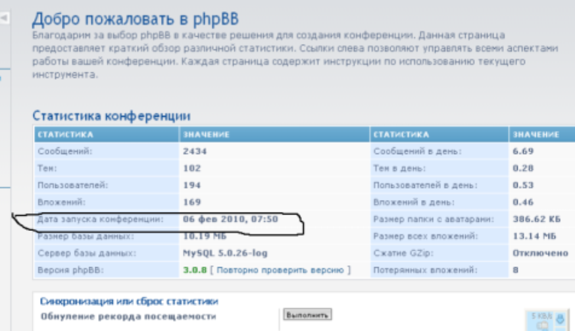This screenshot has width=575, height=331.
Task: Select the 'Тем в день:' label
Action: [x=399, y=168]
